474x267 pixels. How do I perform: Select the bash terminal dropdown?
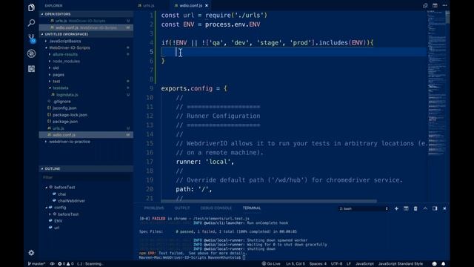point(364,208)
